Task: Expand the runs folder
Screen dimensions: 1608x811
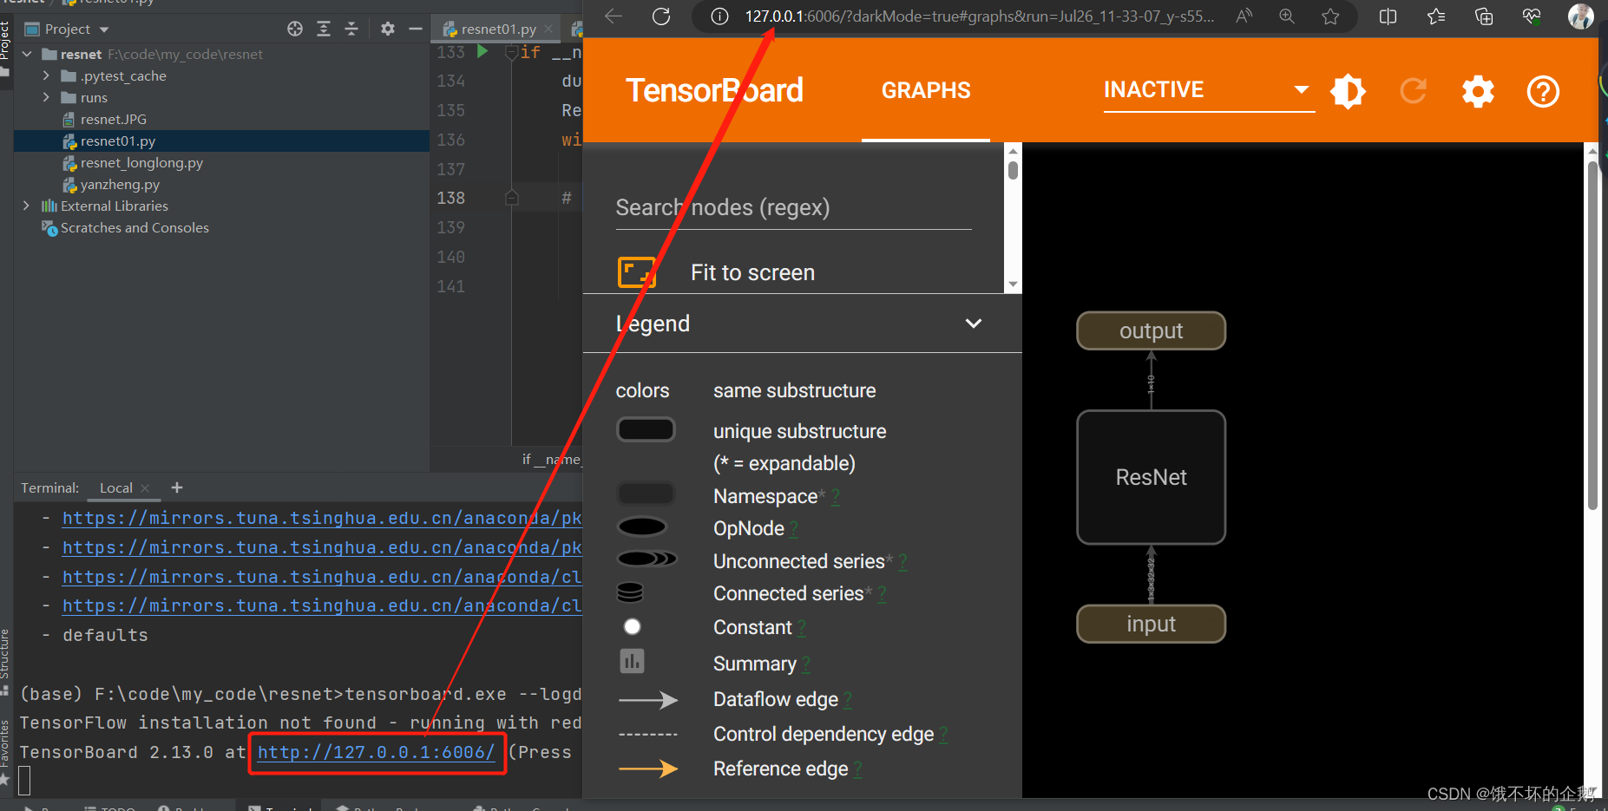Action: pos(46,97)
